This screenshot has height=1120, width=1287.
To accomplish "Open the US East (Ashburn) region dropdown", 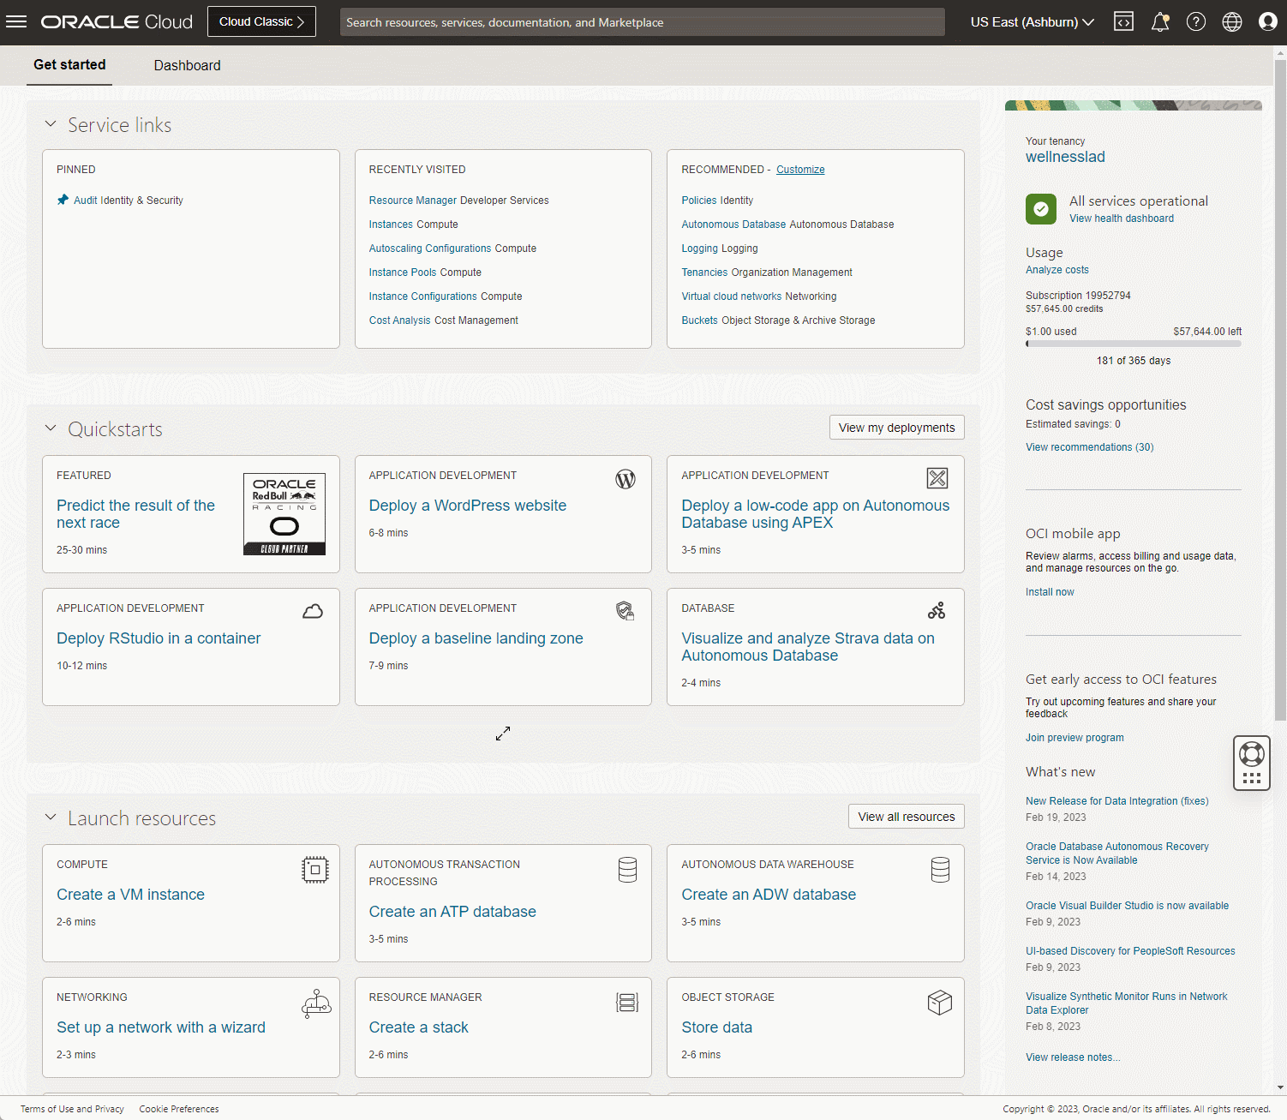I will click(x=1032, y=22).
